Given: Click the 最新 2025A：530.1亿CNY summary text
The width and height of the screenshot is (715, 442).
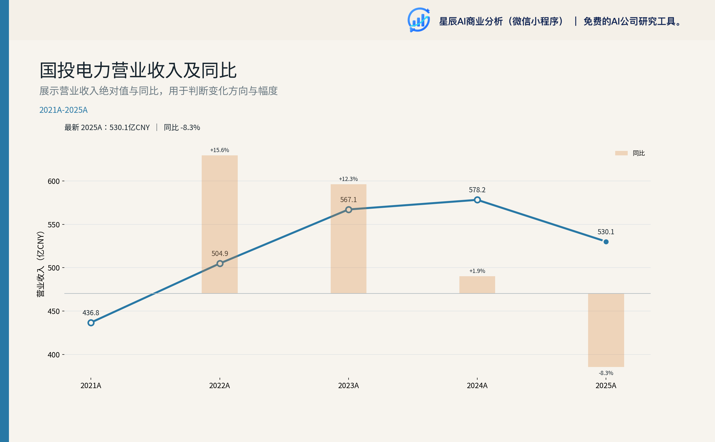Looking at the screenshot, I should coord(107,127).
